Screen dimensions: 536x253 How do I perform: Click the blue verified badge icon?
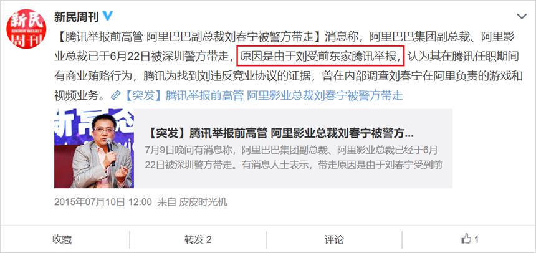click(x=108, y=16)
